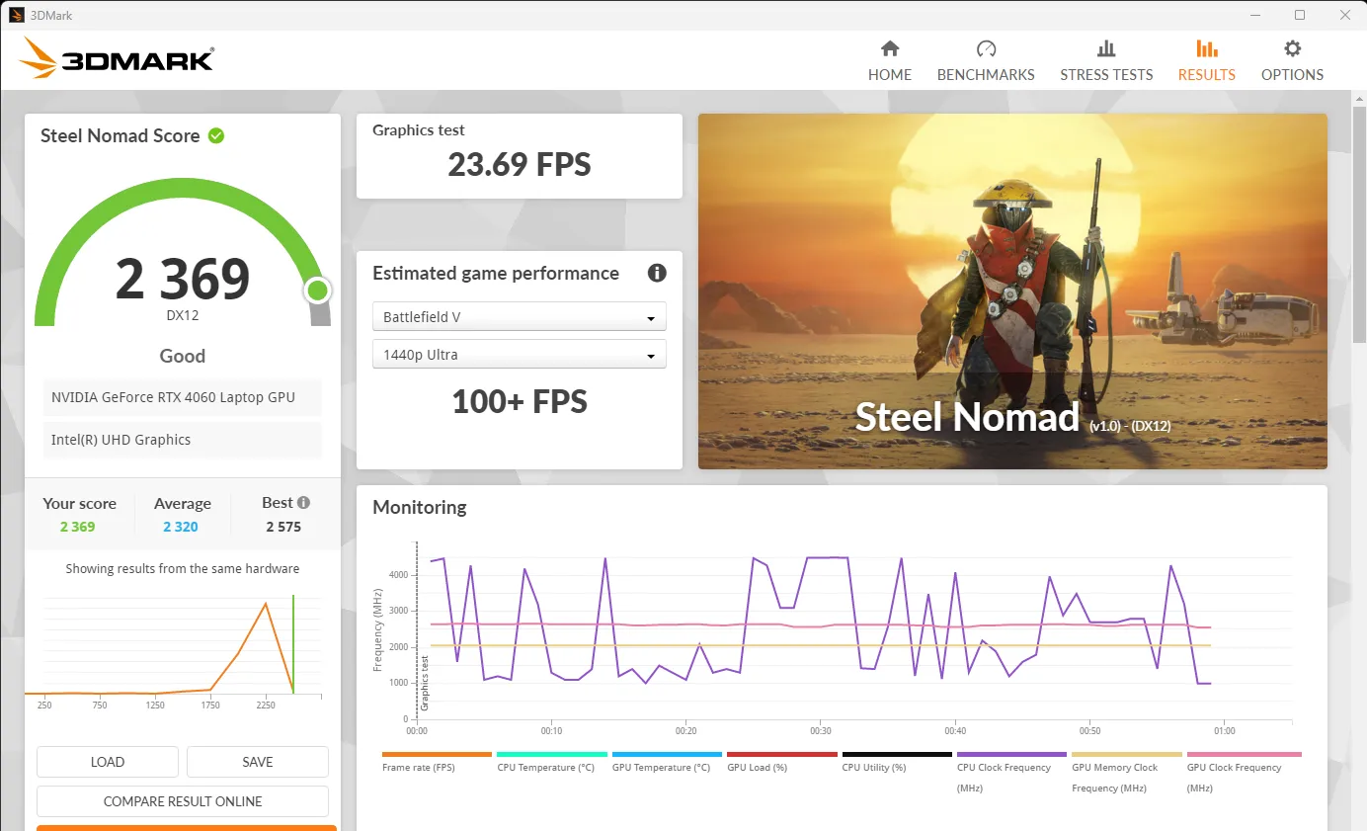Toggle the CPU Temperature legend swatch

tap(552, 754)
